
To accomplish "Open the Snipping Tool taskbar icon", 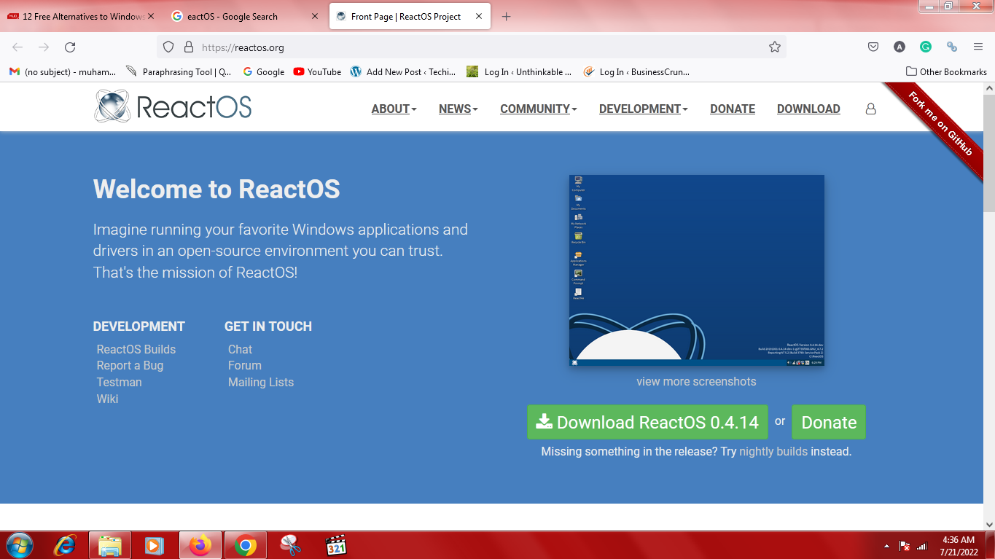I will 291,545.
